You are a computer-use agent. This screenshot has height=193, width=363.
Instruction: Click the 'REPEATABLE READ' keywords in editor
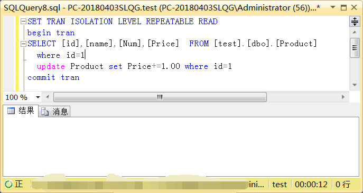[182, 22]
